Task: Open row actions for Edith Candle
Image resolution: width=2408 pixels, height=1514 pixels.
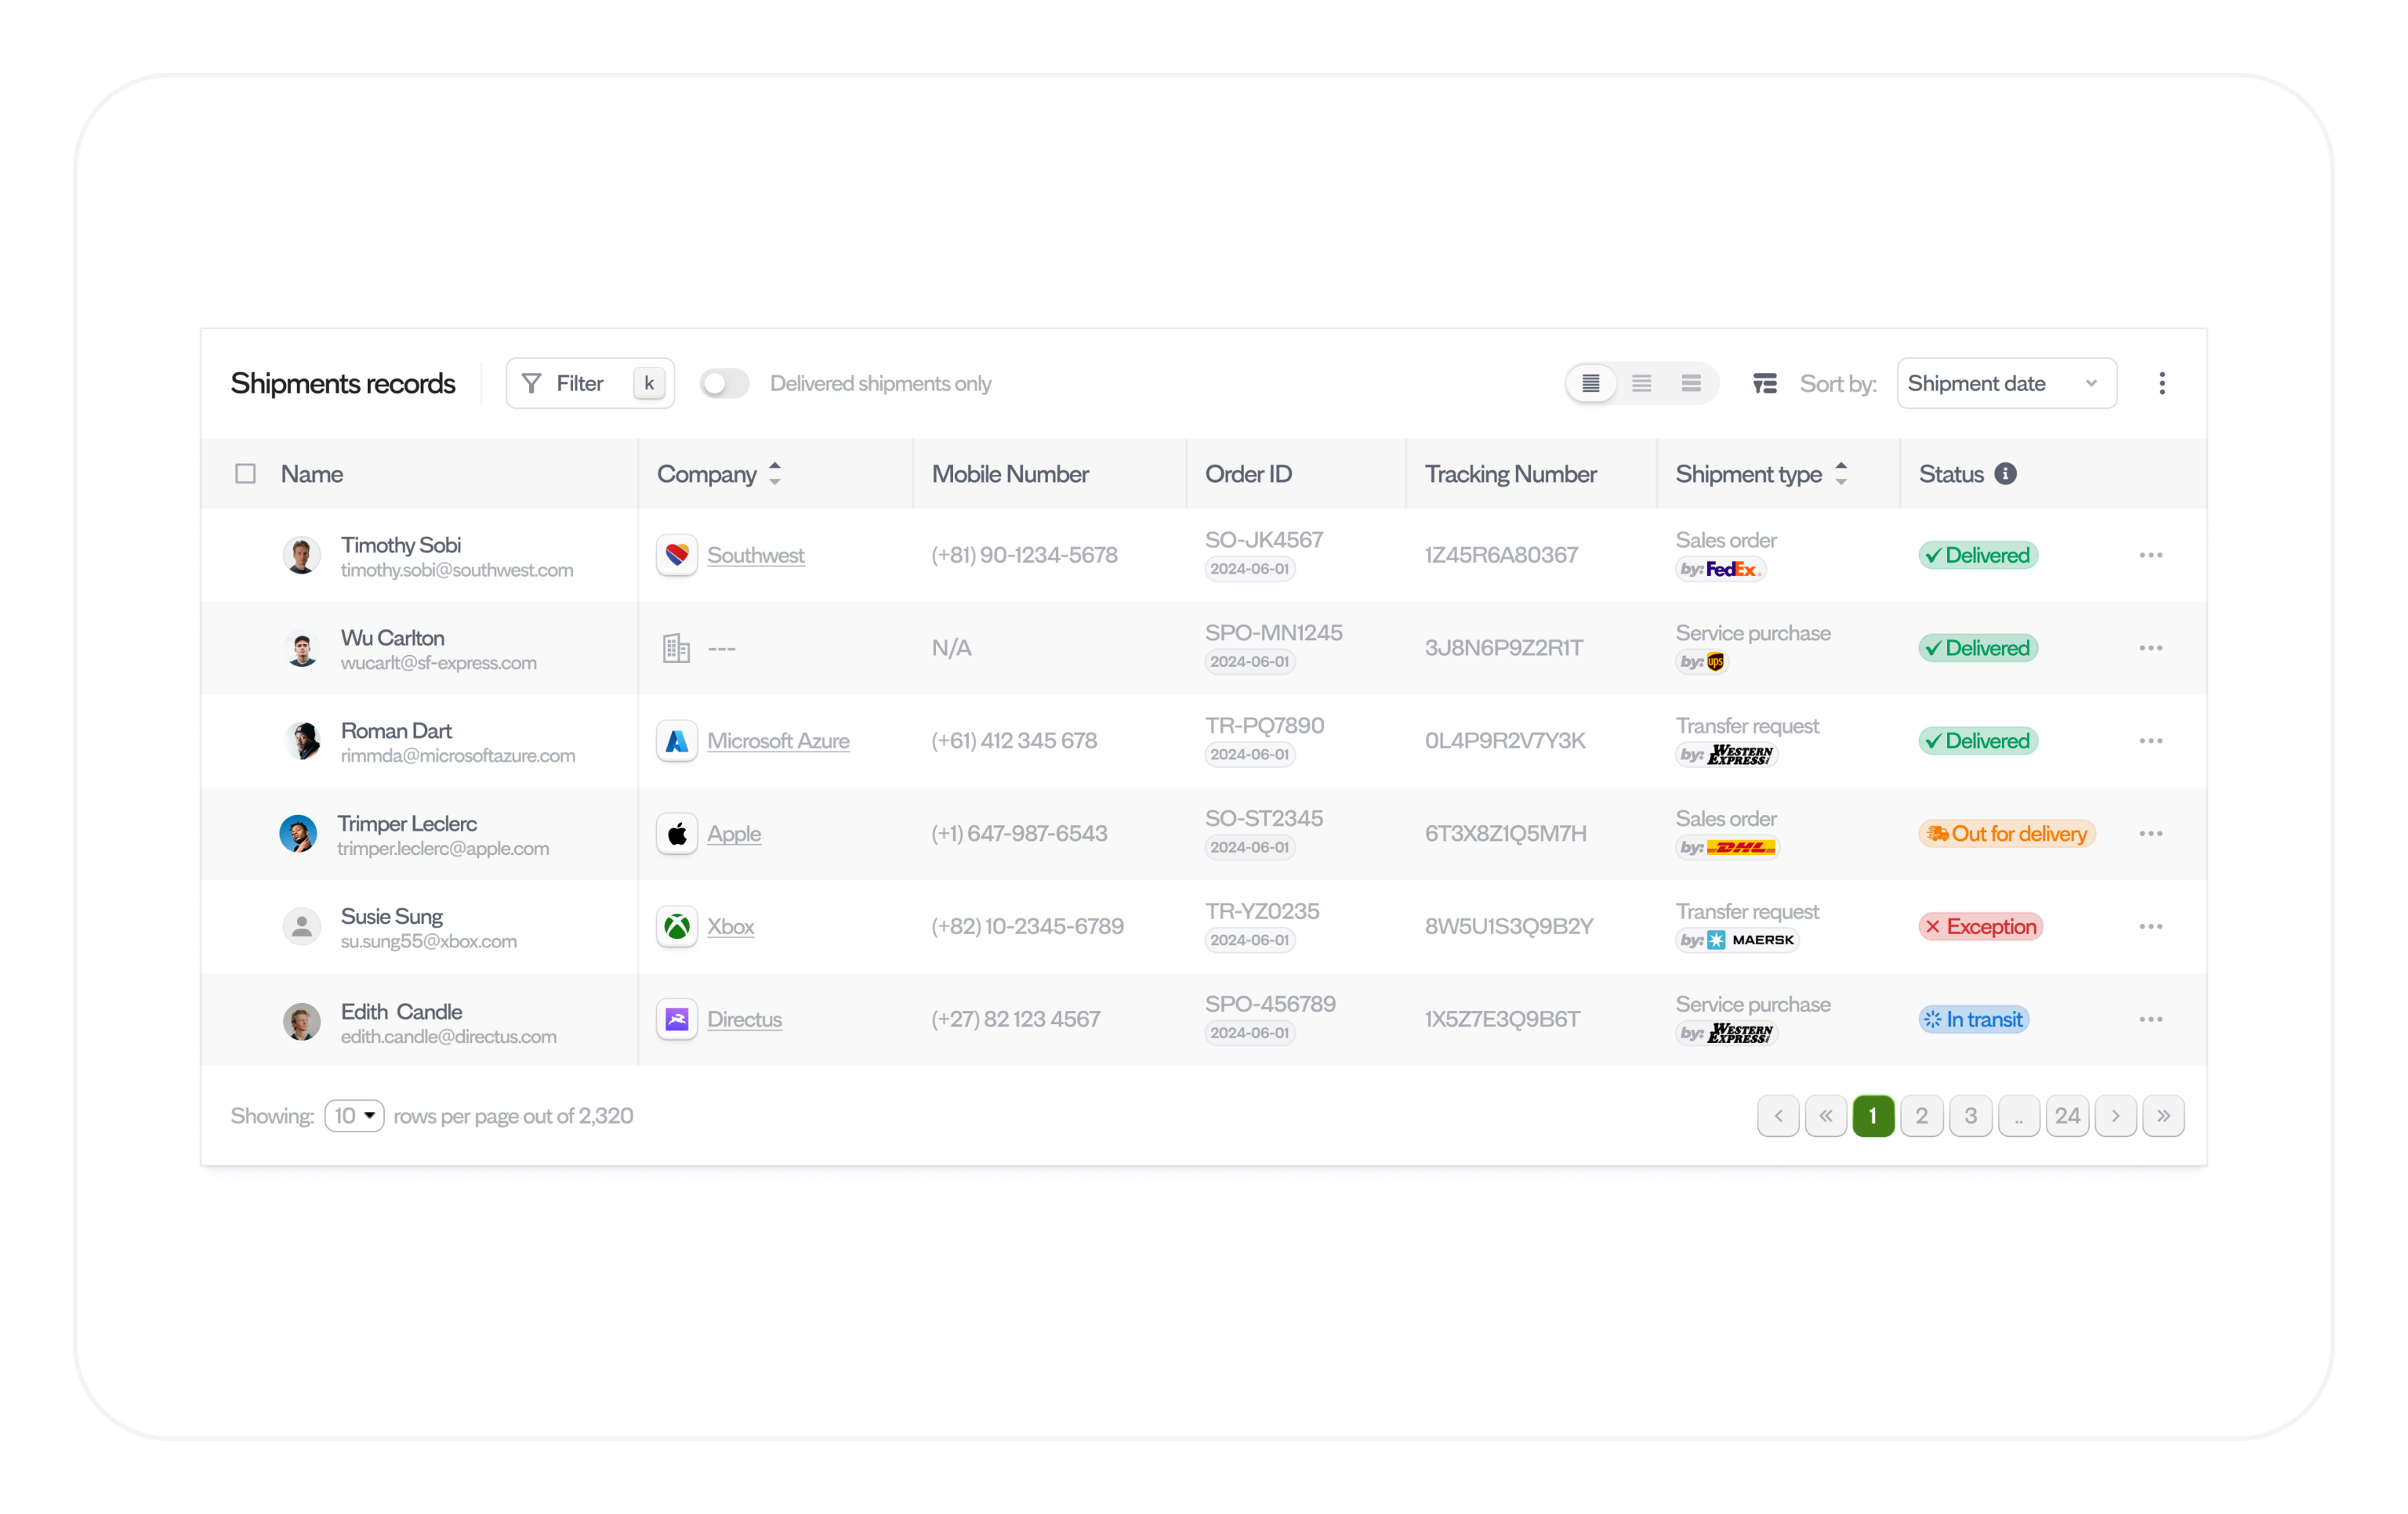Action: tap(2151, 1019)
